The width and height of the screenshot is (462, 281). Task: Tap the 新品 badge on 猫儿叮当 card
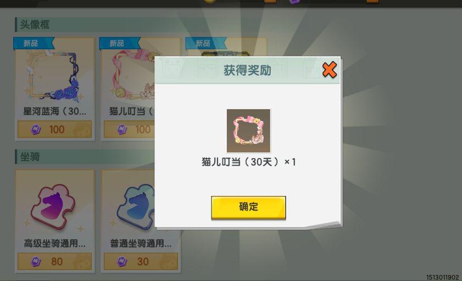(120, 43)
